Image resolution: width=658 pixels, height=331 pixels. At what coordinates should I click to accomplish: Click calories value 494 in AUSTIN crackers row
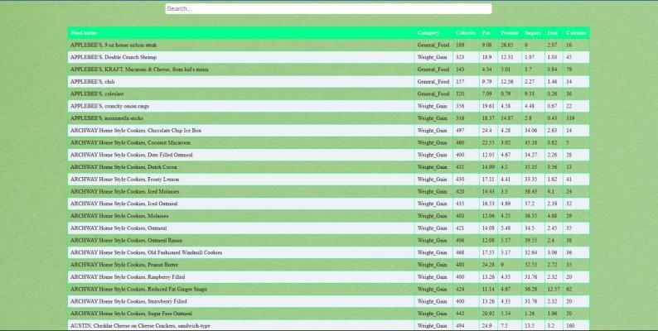click(x=460, y=325)
